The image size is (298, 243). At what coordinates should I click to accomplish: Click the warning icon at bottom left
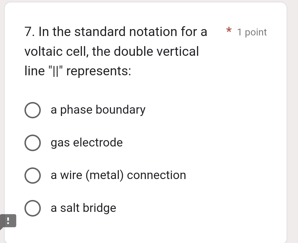[x=8, y=221]
